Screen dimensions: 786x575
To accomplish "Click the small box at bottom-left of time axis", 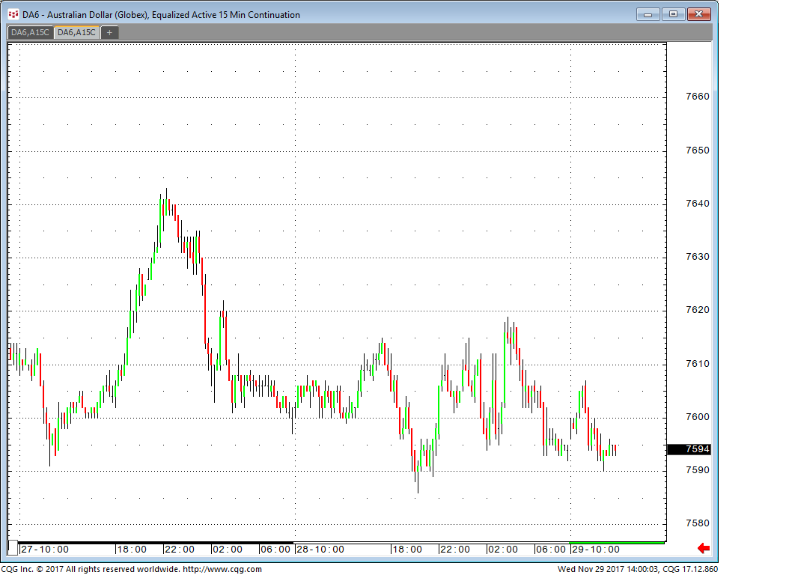I will [x=13, y=548].
